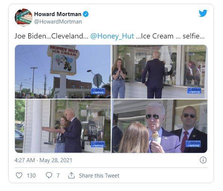
Task: Click C-SPAN watermark in top-left photo
Action: [x=98, y=91]
